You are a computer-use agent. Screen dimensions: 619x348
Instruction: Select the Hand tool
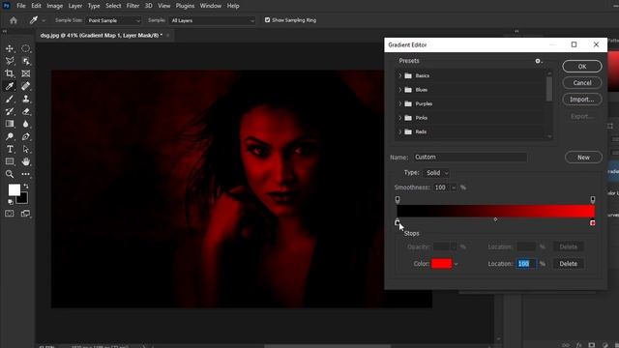click(x=26, y=161)
